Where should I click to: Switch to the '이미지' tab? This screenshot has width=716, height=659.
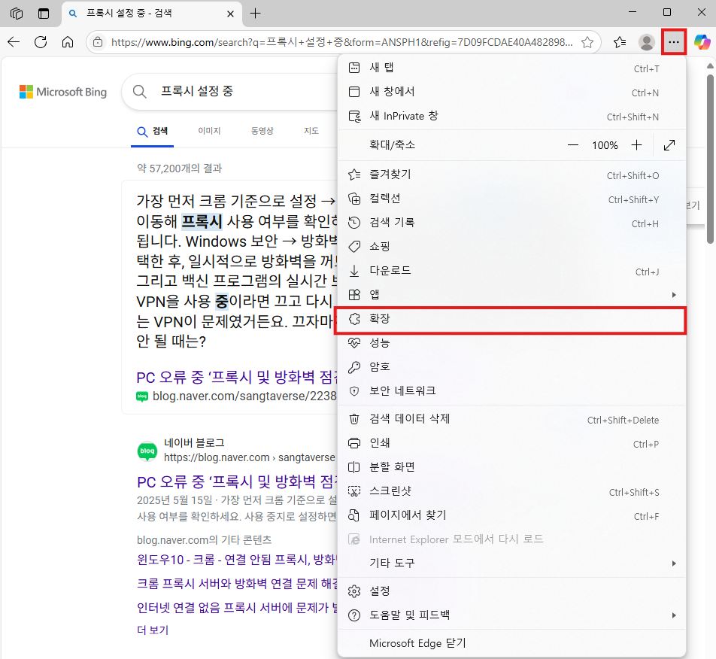tap(209, 131)
